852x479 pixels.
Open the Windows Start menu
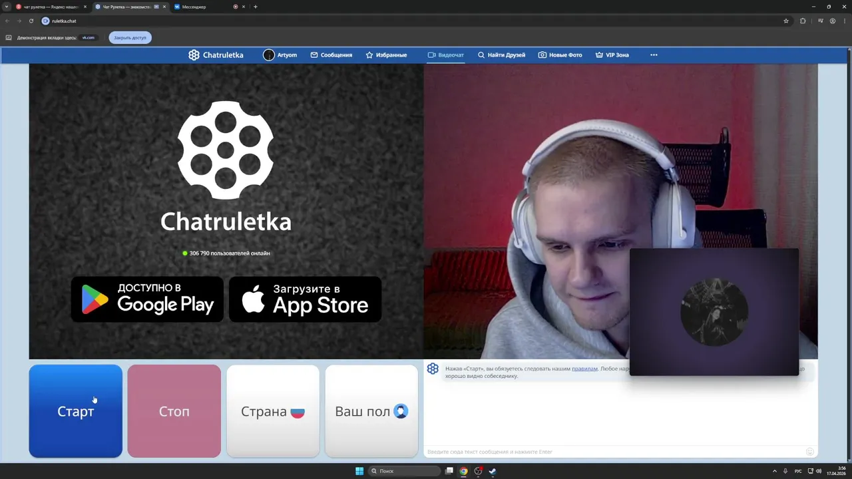coord(359,471)
